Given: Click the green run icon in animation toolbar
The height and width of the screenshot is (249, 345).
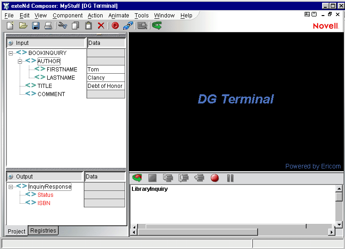Looking at the screenshot, I should (137, 178).
